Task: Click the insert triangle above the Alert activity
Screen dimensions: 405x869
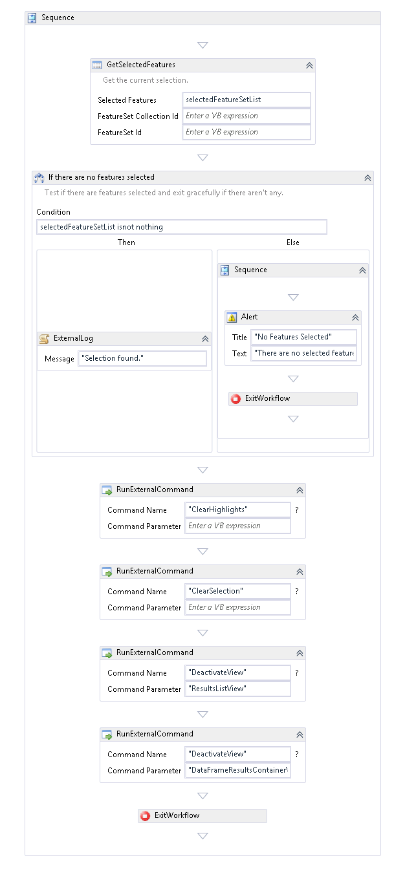Action: coord(293,297)
